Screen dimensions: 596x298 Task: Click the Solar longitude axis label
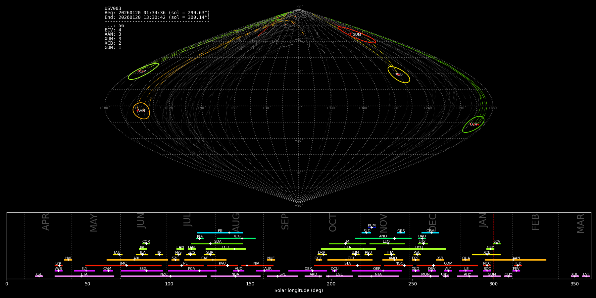click(x=298, y=291)
